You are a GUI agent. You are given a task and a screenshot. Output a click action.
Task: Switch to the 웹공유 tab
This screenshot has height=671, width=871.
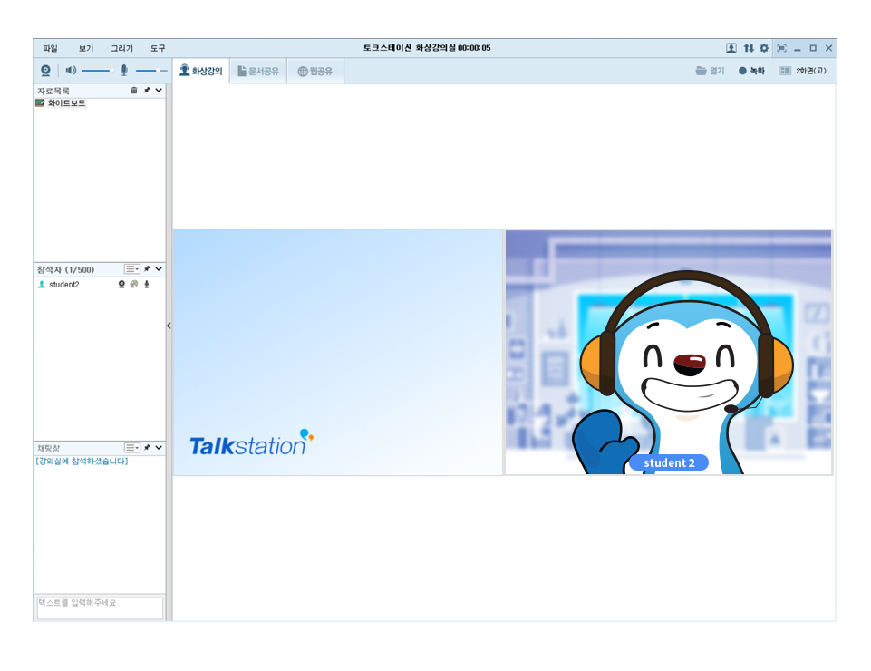coord(315,71)
